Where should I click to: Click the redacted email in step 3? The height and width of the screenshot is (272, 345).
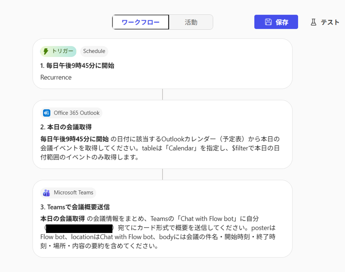(79, 228)
